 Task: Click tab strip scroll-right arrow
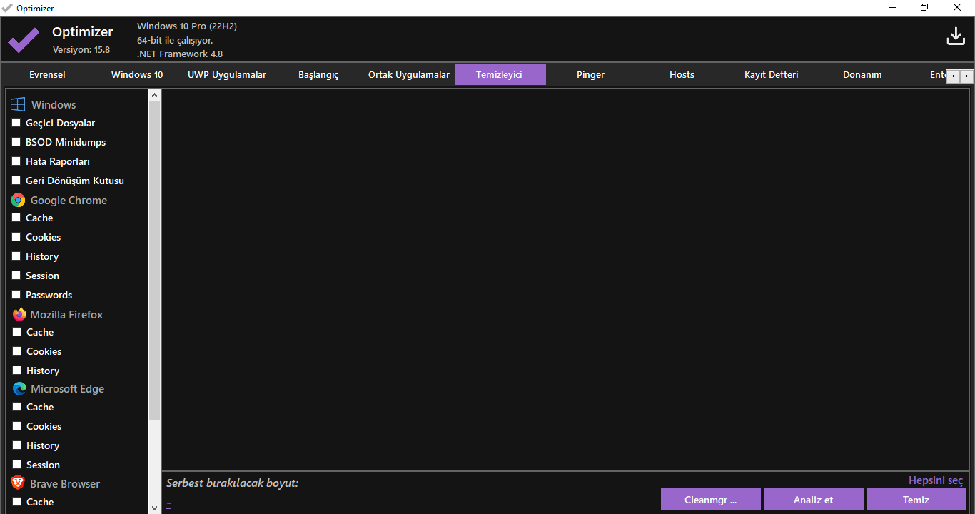click(967, 76)
